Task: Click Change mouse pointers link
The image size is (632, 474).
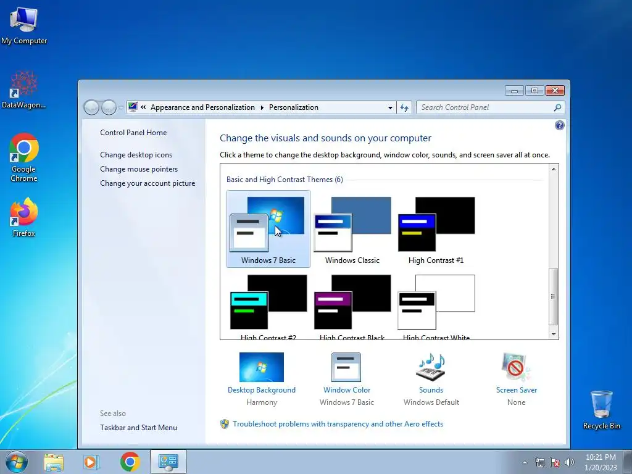Action: tap(139, 169)
